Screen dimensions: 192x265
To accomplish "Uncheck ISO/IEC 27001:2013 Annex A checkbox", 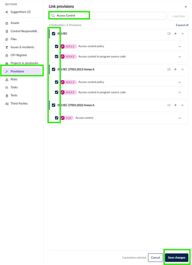I will pyautogui.click(x=54, y=69).
